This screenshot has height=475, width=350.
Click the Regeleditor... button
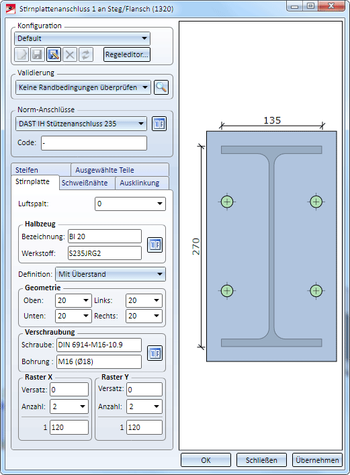127,54
